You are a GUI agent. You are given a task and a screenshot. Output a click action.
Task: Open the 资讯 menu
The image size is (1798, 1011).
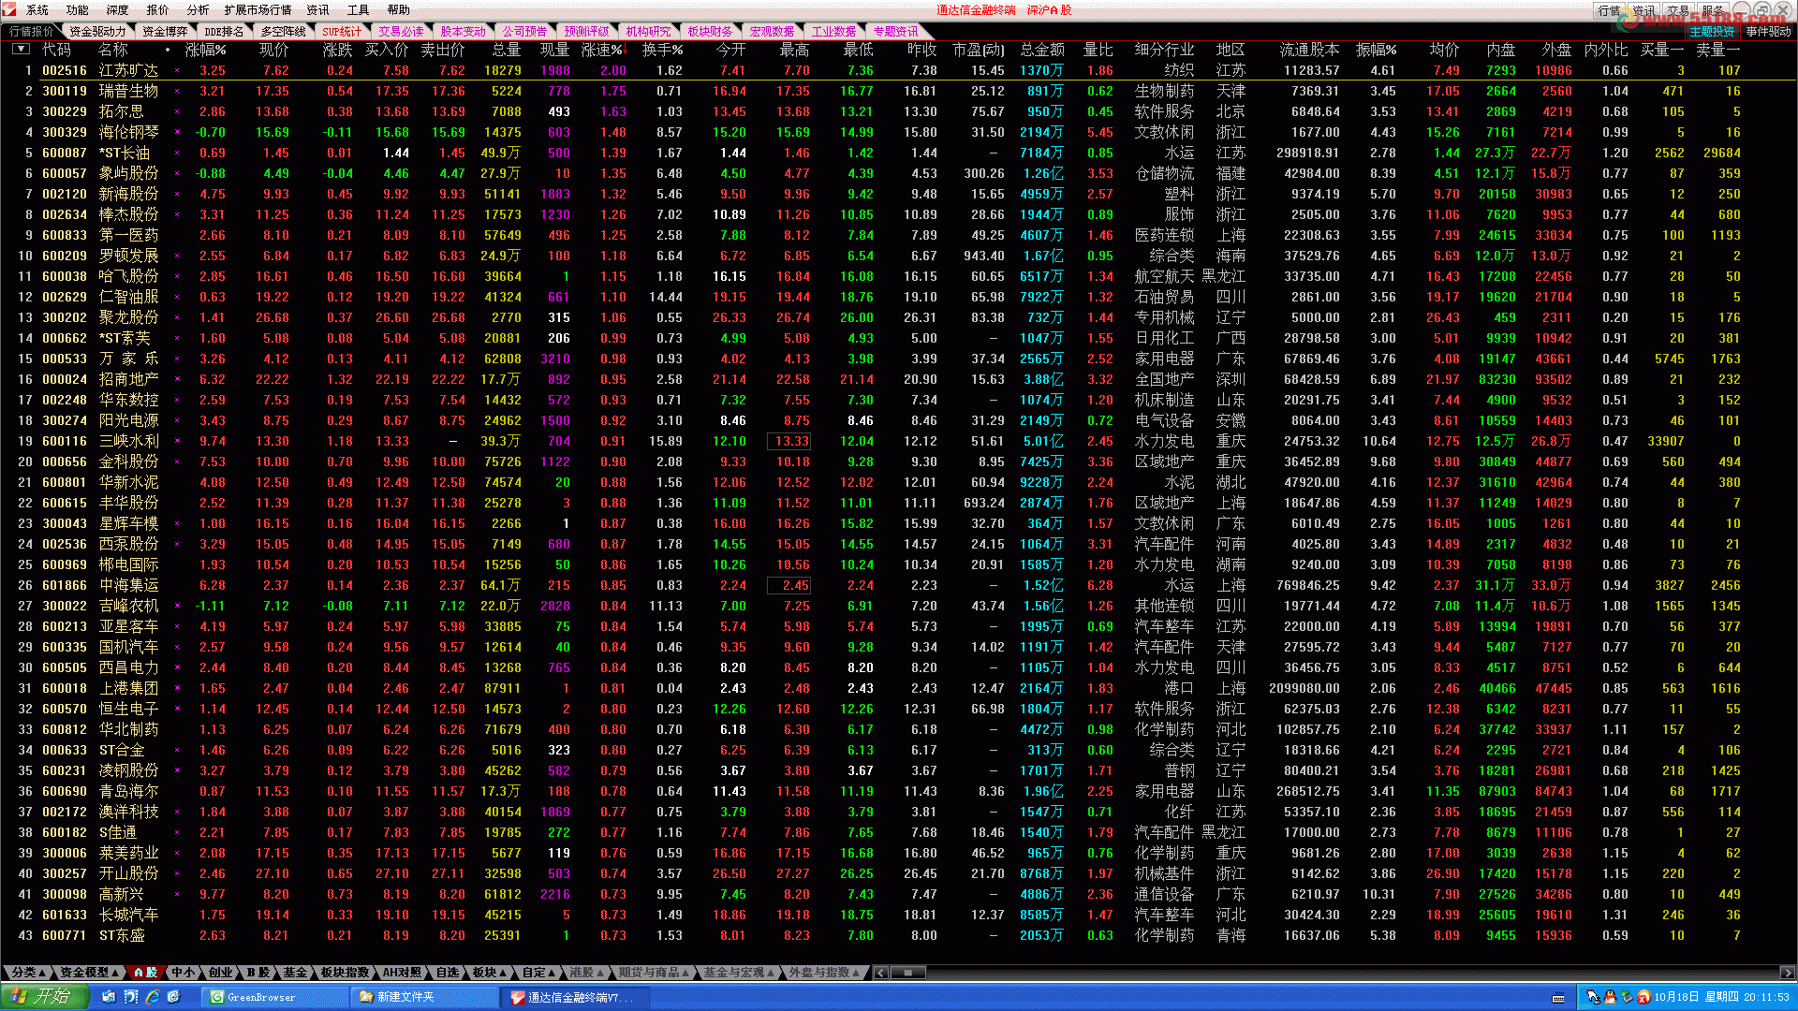(317, 10)
